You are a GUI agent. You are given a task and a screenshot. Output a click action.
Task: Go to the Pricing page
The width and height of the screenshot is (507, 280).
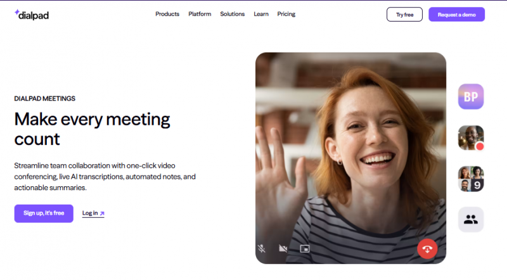click(286, 14)
